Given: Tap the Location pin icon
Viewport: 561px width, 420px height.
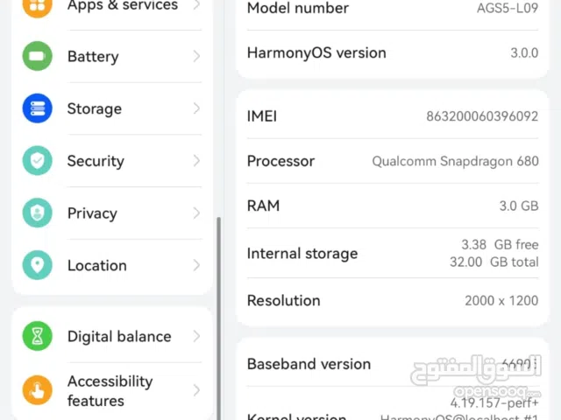Looking at the screenshot, I should (37, 265).
